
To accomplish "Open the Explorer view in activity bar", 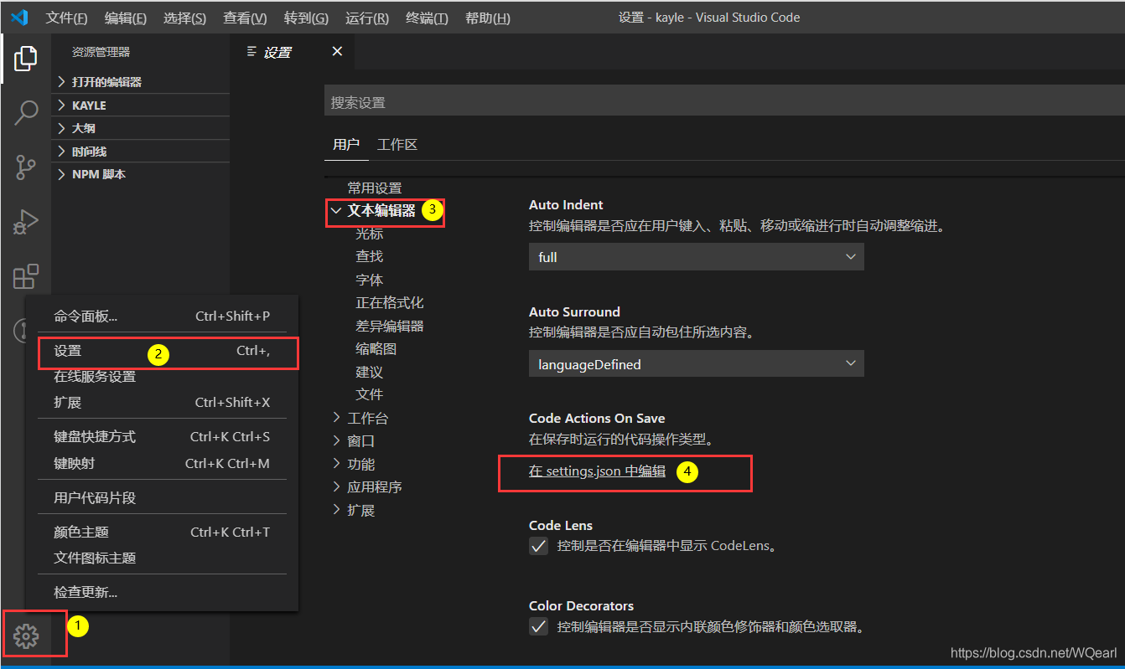I will (x=26, y=59).
